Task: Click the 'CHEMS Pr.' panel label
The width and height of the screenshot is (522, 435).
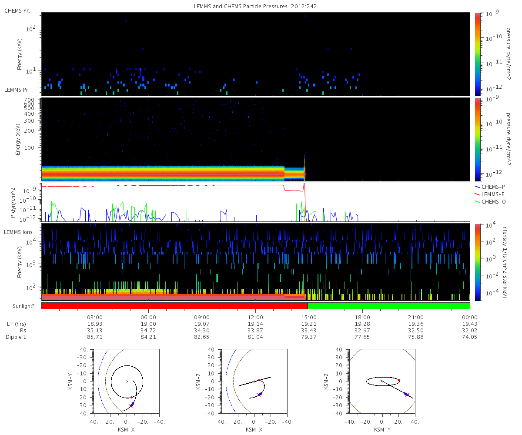Action: 17,10
